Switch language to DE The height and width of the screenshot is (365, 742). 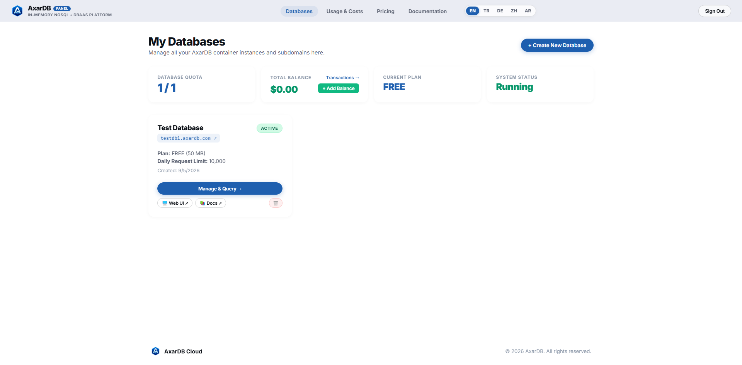(500, 11)
